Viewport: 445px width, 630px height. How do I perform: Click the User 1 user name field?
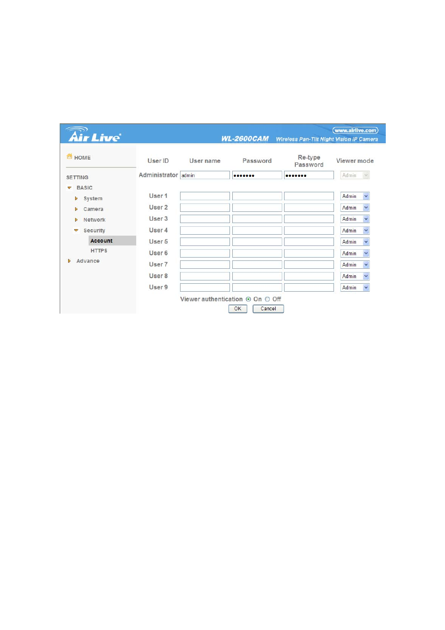pyautogui.click(x=205, y=196)
